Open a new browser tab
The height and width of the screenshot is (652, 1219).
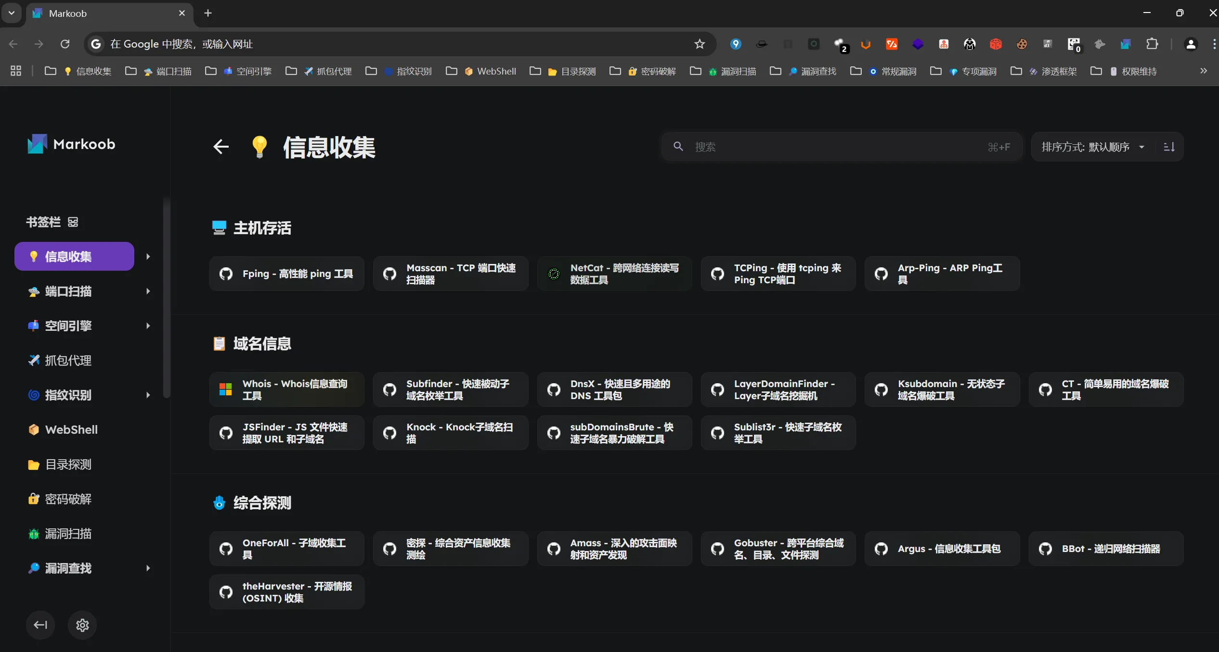point(208,13)
